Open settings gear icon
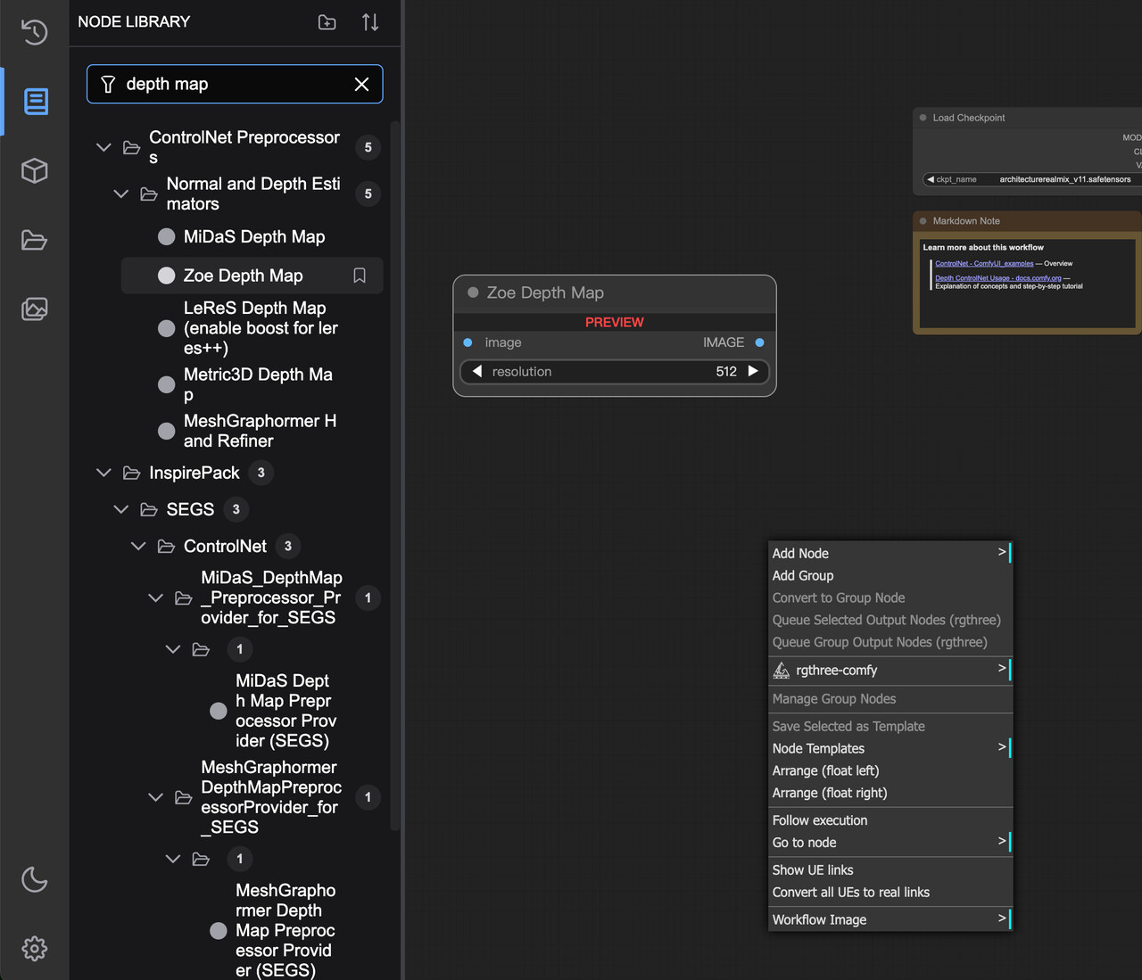 [x=35, y=948]
